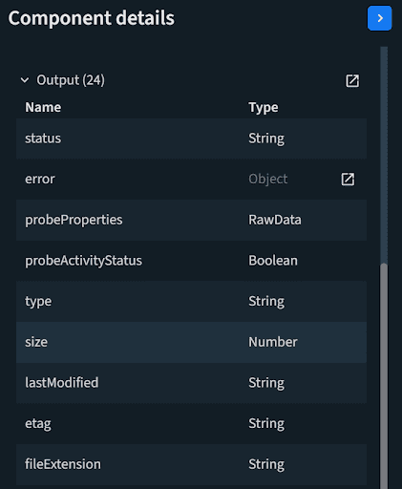Select the etag row name
The image size is (402, 489).
click(38, 424)
